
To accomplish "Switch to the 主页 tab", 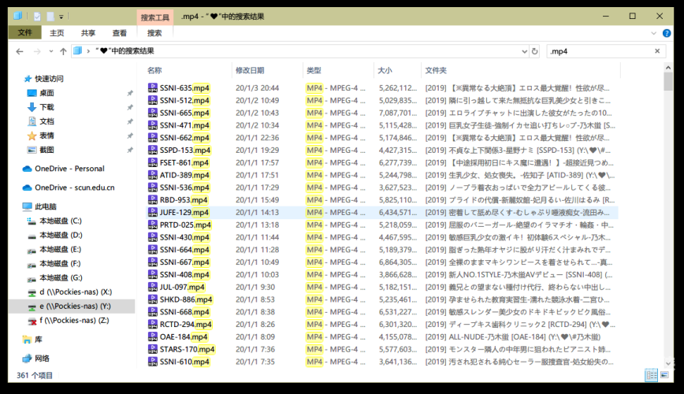I will [57, 33].
